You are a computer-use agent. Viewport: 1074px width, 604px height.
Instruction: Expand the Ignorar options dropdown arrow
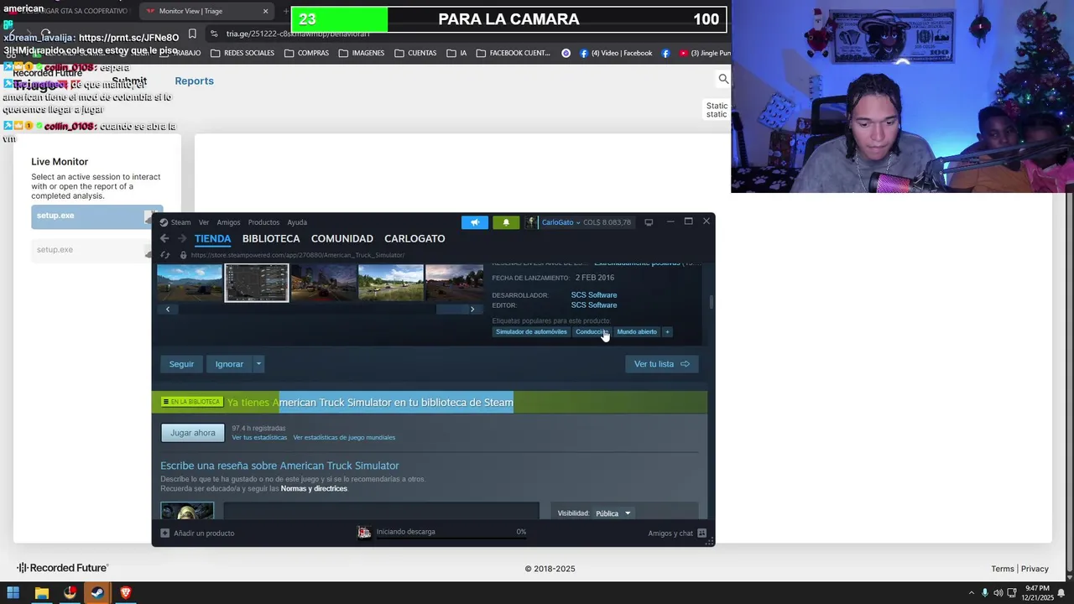[x=258, y=364]
